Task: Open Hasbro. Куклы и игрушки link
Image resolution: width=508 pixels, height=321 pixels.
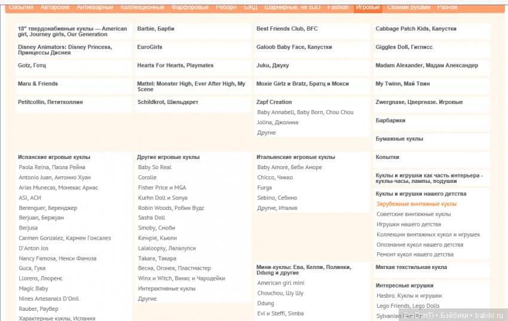Action: coord(409,296)
